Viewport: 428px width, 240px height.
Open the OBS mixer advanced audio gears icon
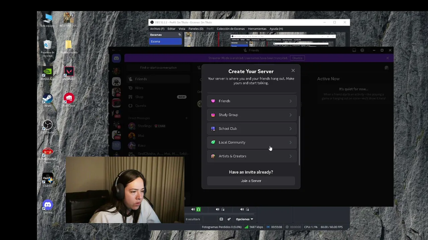tap(229, 219)
